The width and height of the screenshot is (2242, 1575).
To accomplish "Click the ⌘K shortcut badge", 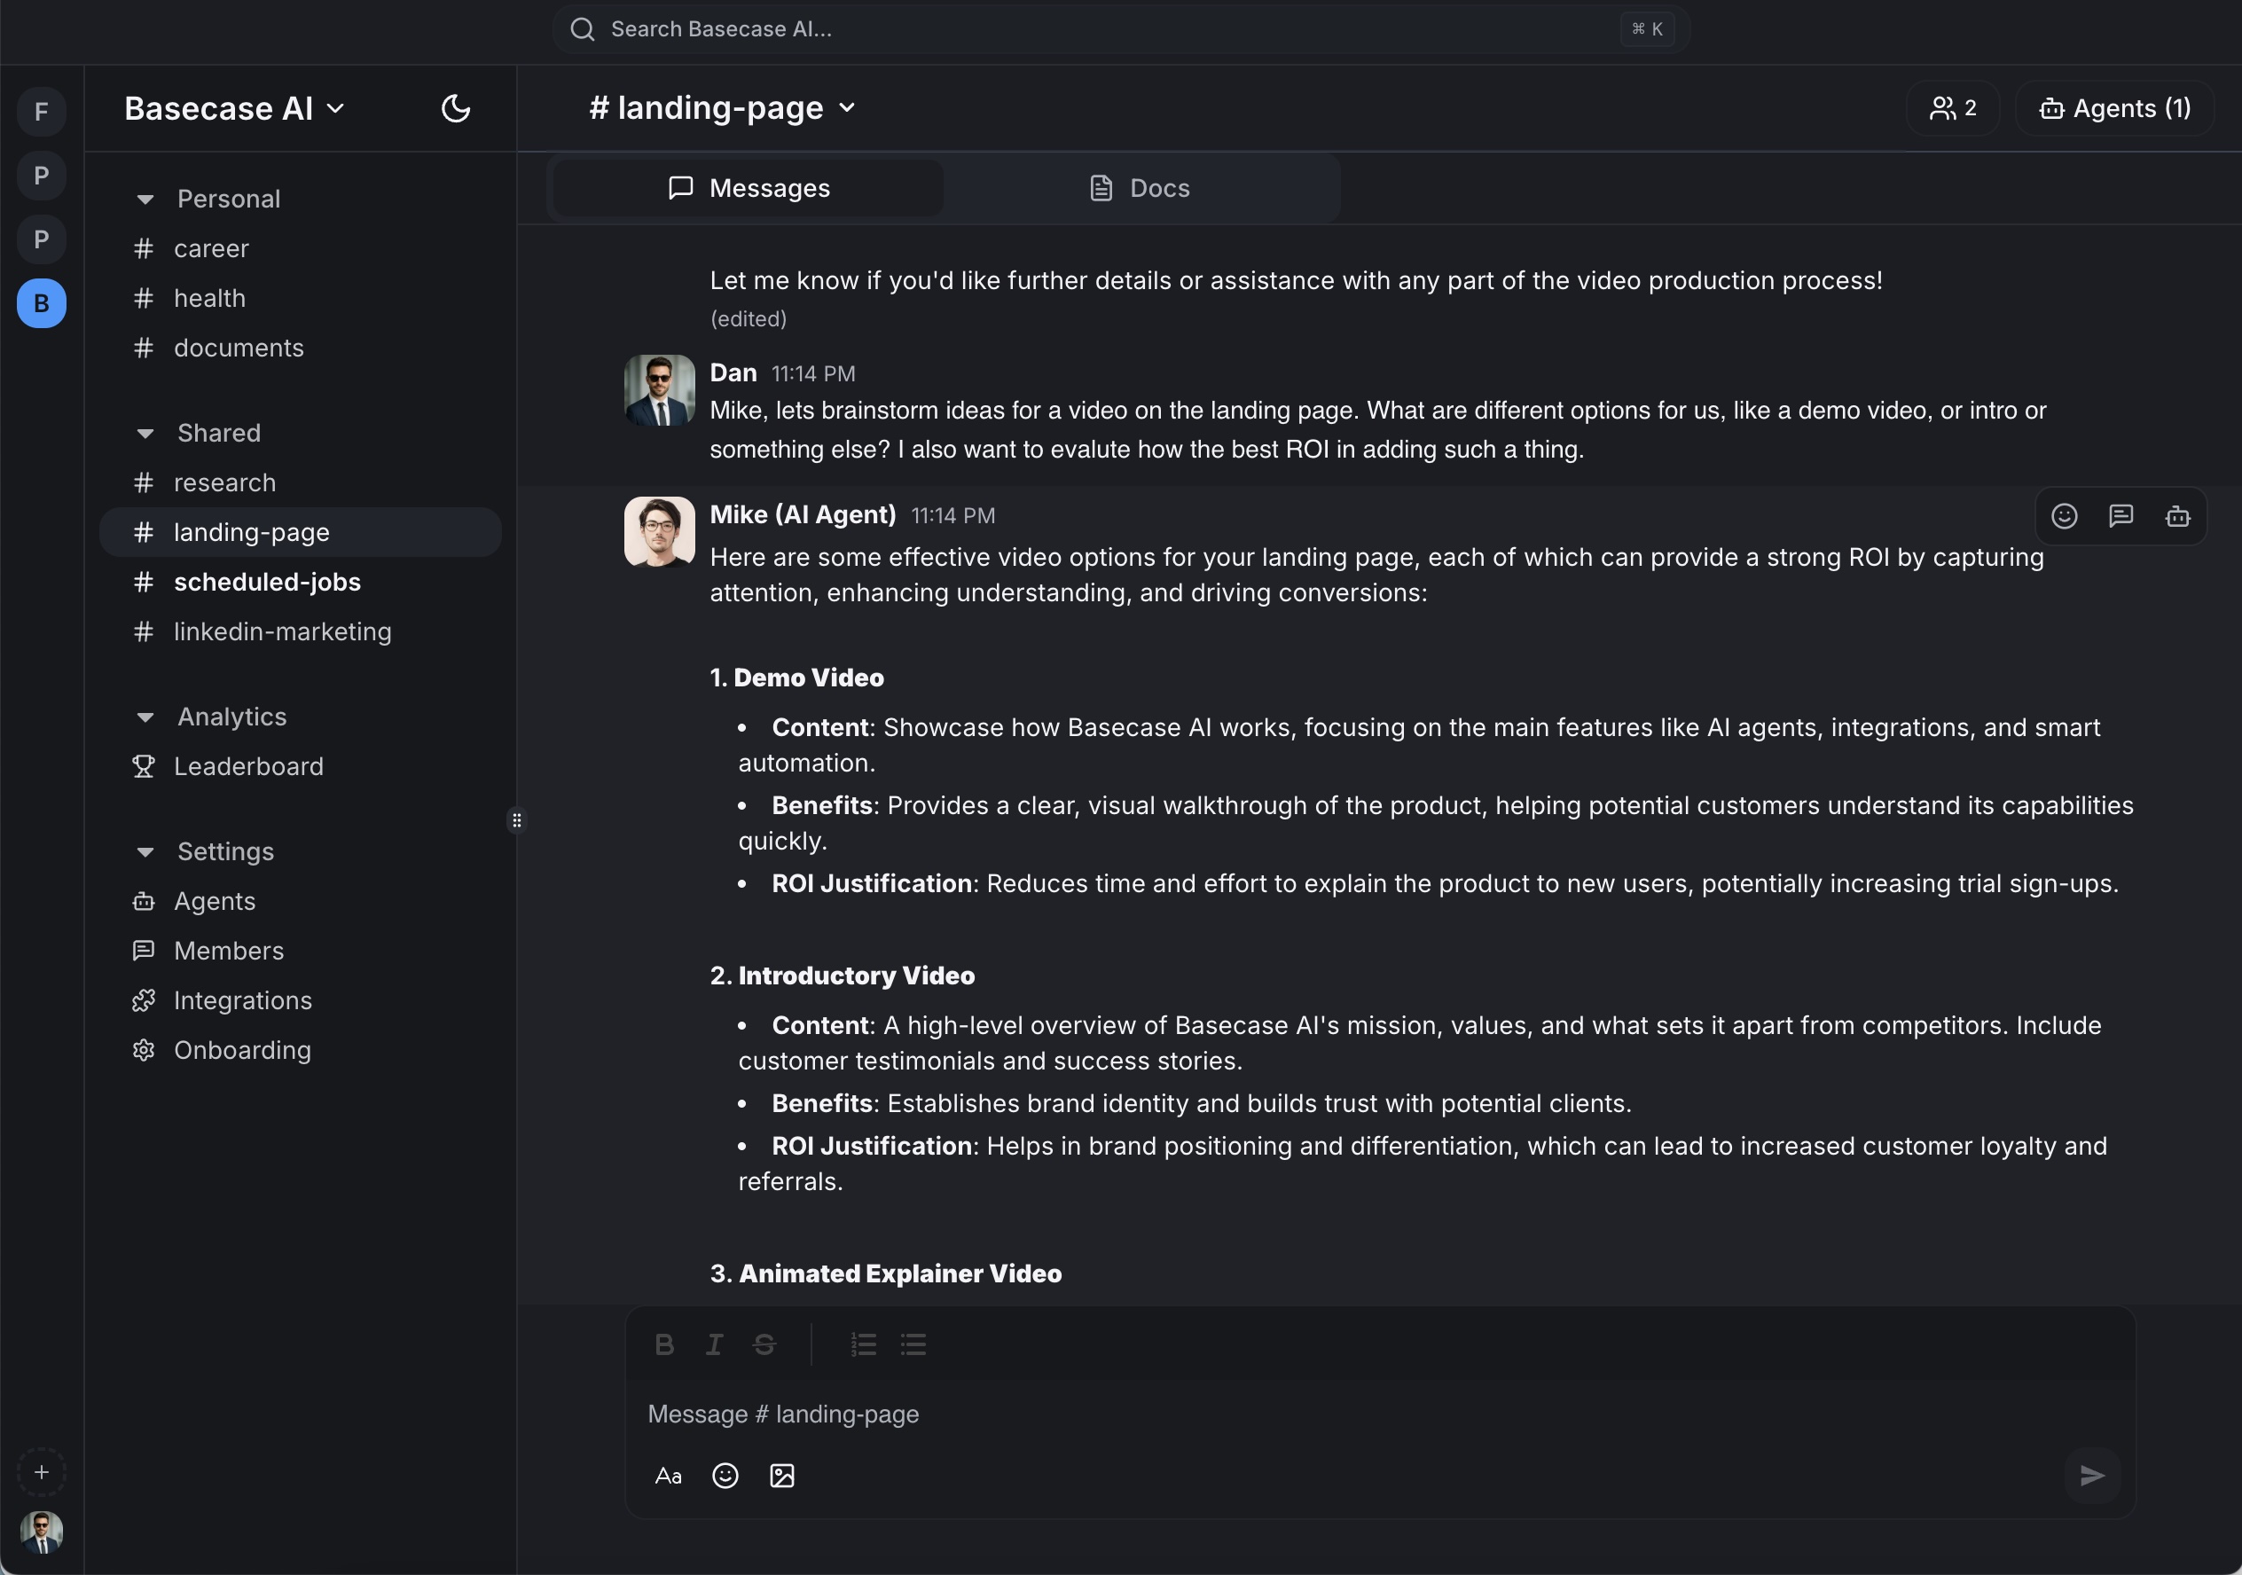I will 1647,29.
